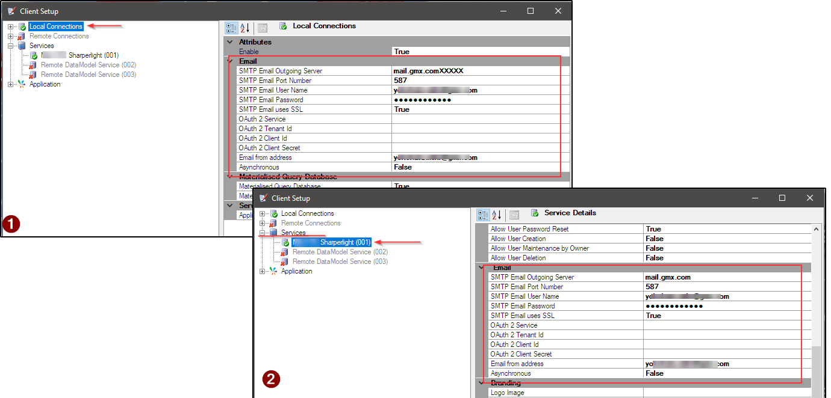The width and height of the screenshot is (831, 398).
Task: Click Client Setup title bar icon, window 1
Action: pyautogui.click(x=11, y=11)
